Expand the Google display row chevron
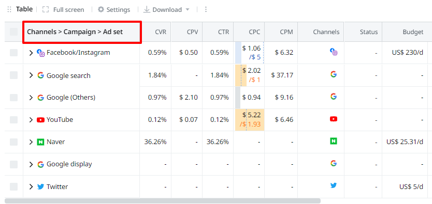432x204 pixels. click(x=31, y=164)
